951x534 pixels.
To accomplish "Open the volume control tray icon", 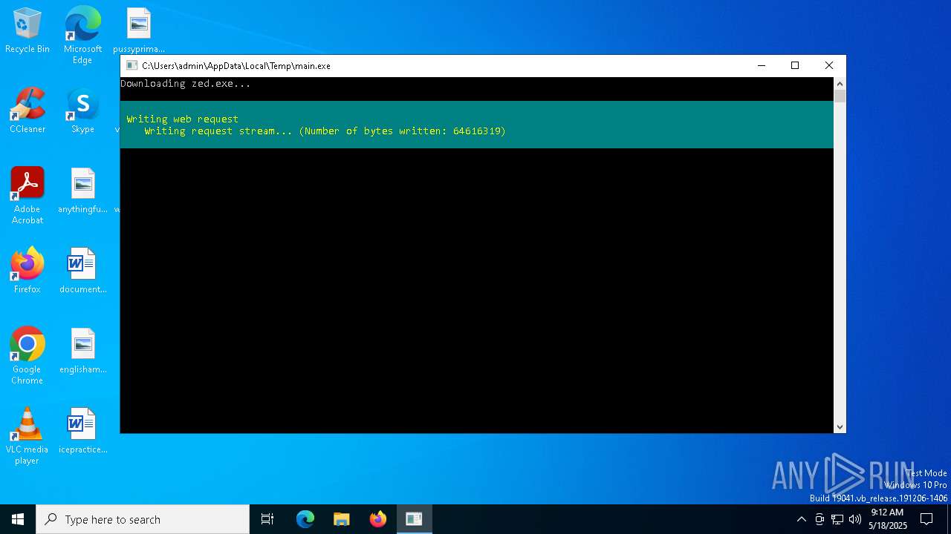I will pyautogui.click(x=855, y=519).
